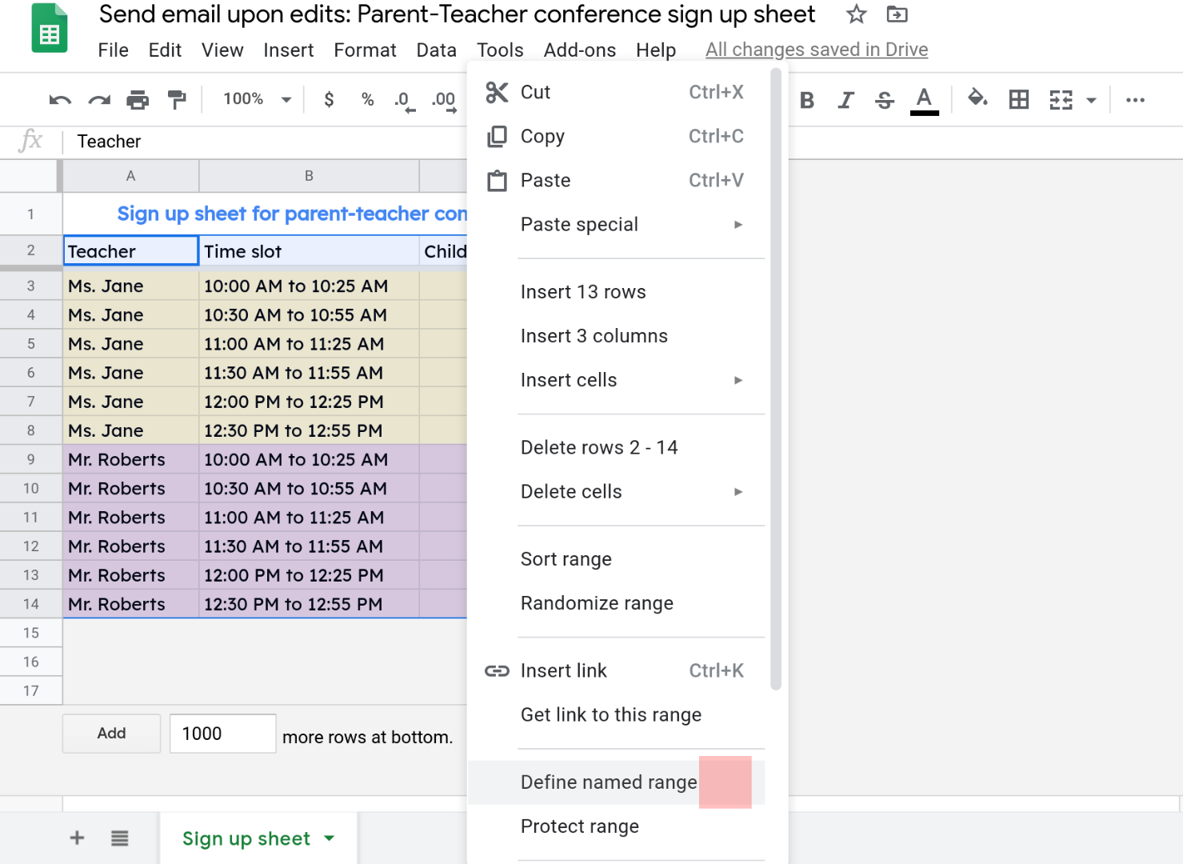This screenshot has width=1183, height=864.
Task: Expand the Insert cells submenu
Action: pos(739,380)
